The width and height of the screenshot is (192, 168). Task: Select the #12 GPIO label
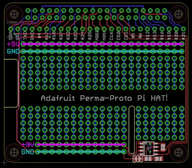(147, 36)
